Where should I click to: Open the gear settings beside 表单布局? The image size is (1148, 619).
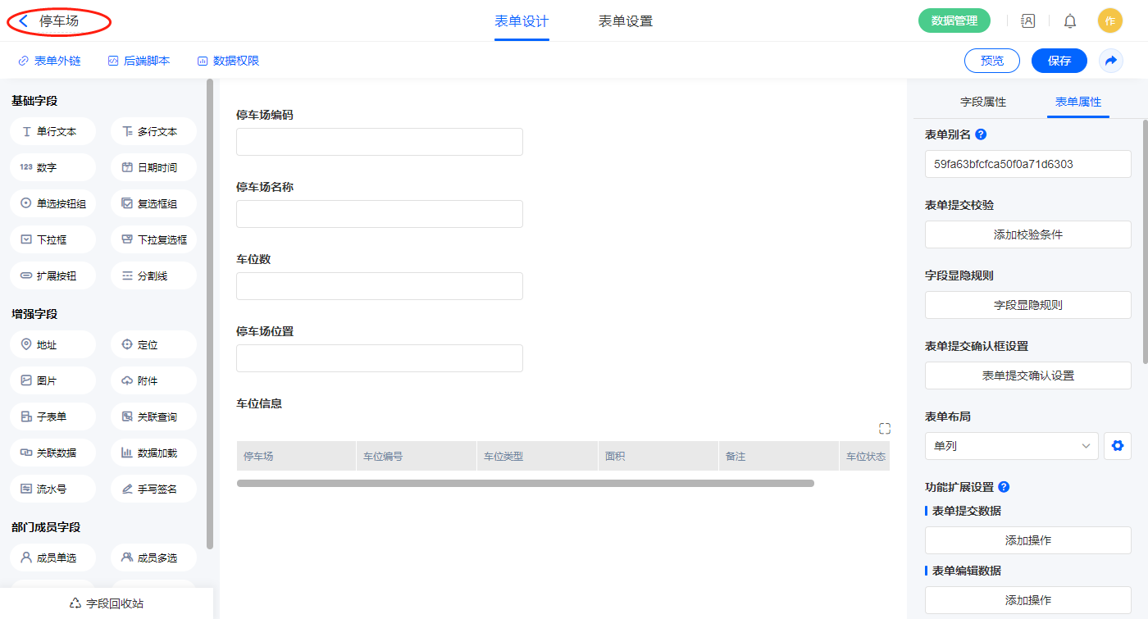(1116, 446)
